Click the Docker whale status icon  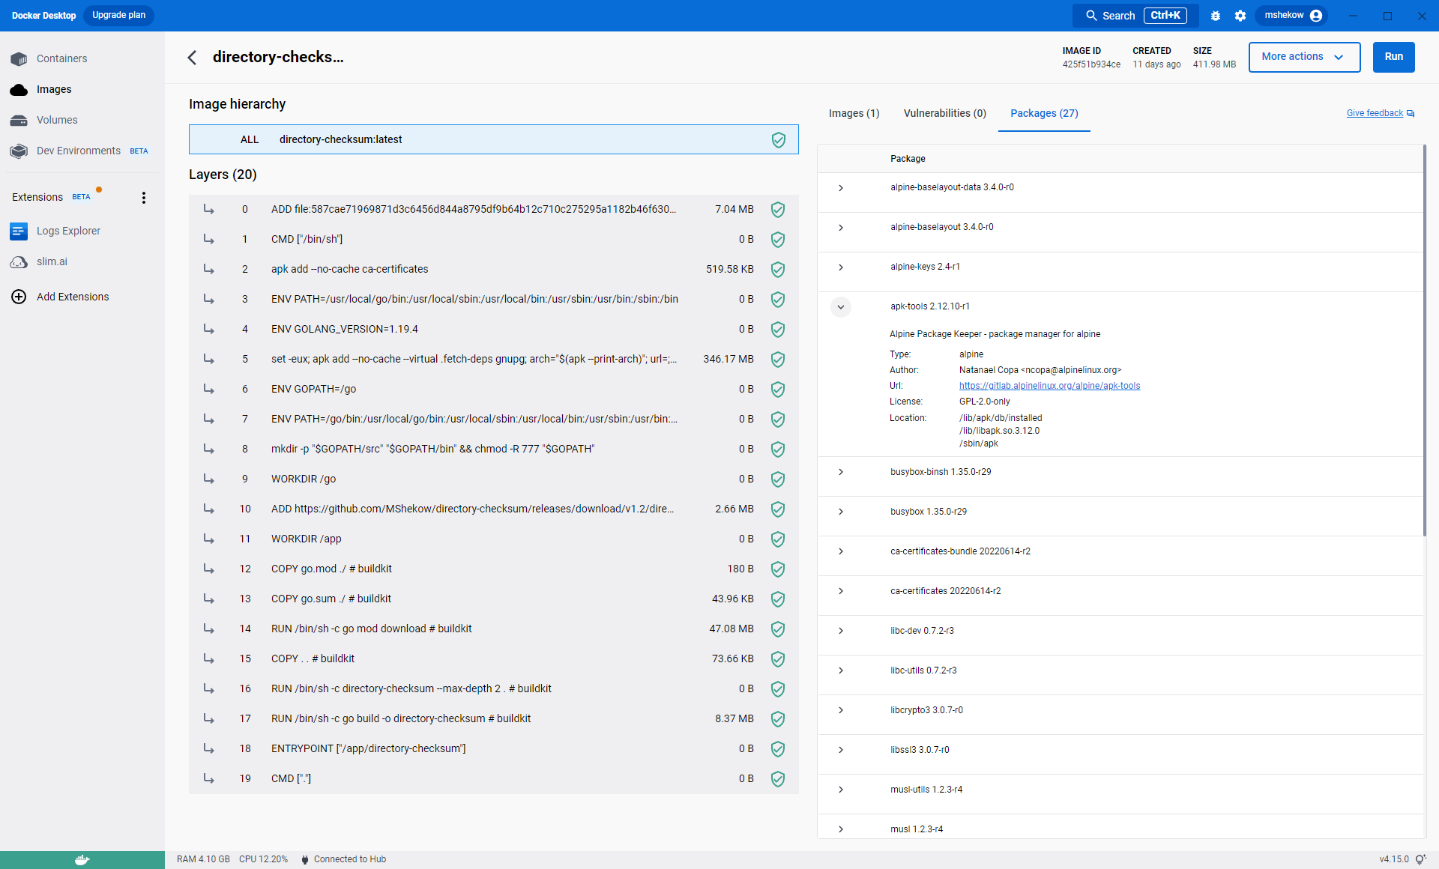[x=82, y=859]
